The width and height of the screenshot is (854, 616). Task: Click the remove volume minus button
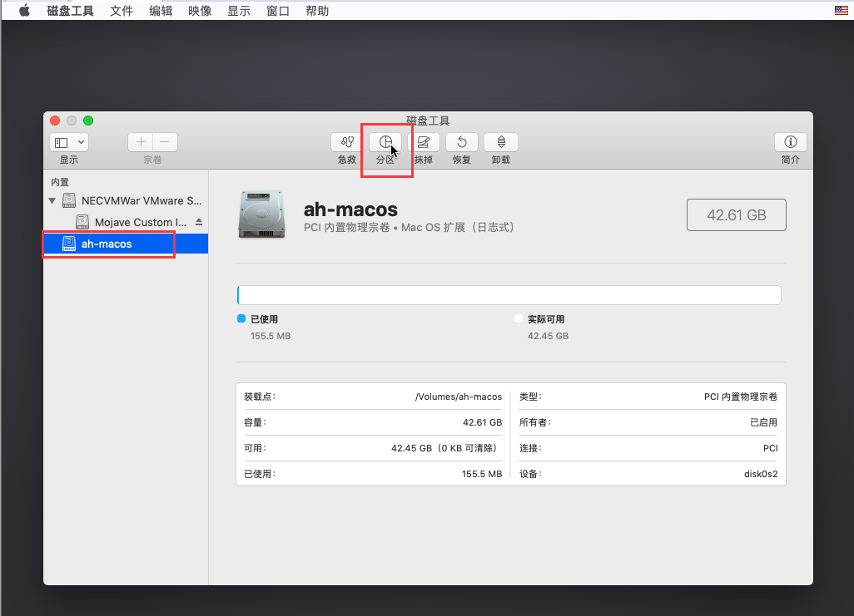click(x=165, y=142)
